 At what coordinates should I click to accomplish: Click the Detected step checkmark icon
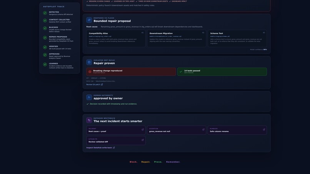click(x=45, y=13)
